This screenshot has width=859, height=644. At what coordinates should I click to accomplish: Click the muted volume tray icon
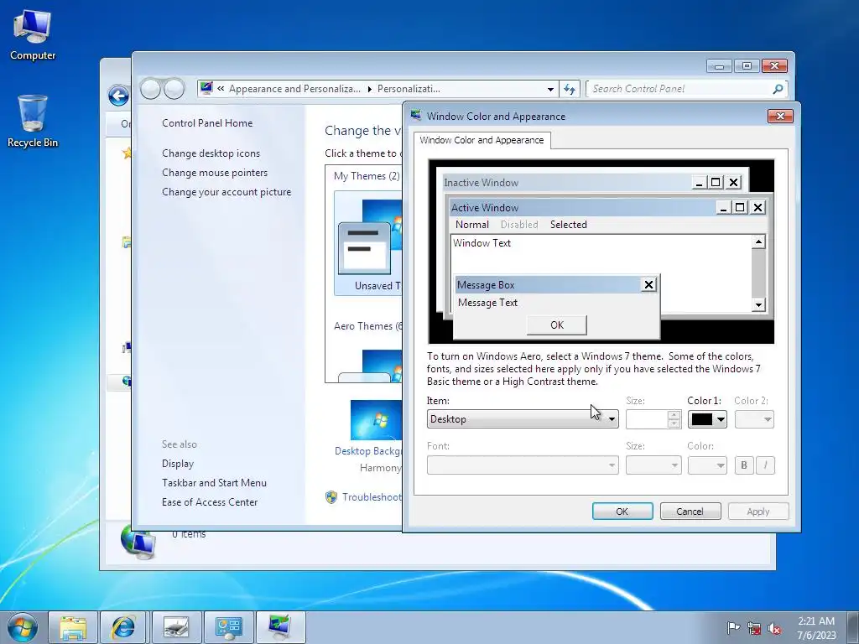(x=774, y=628)
